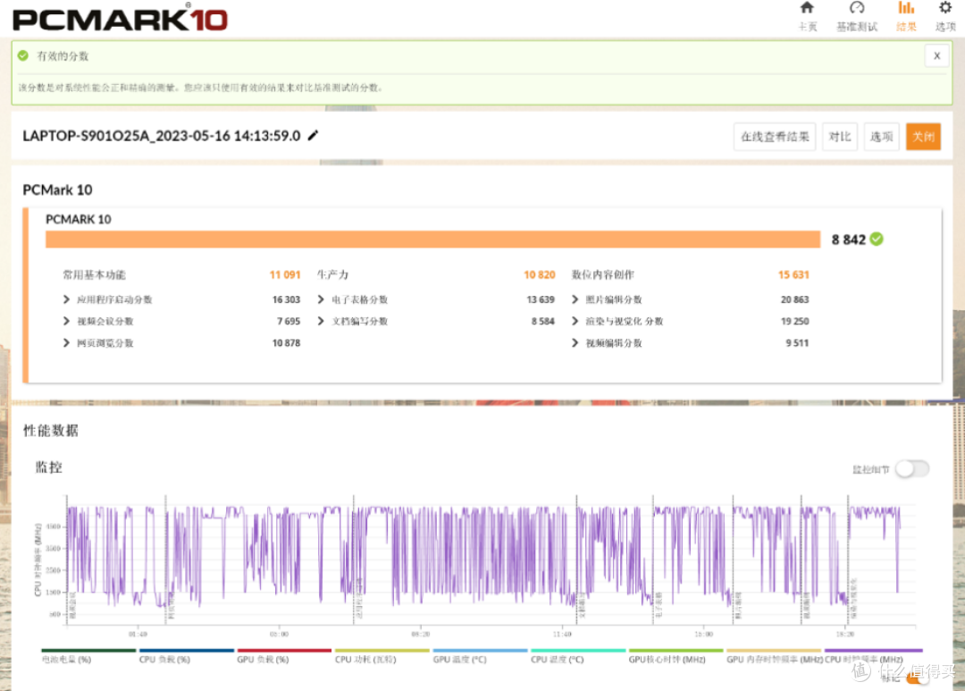Toggle the CPU 温度 (°C) legend series
The height and width of the screenshot is (691, 965).
[x=578, y=656]
